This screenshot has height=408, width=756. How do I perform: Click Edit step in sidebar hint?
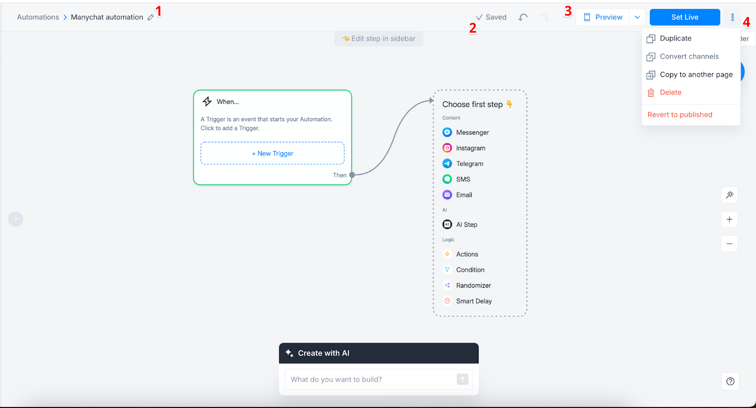pyautogui.click(x=379, y=39)
